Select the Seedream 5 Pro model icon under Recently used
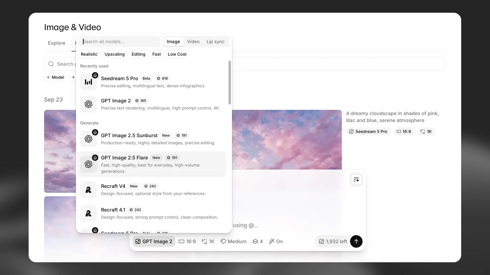 [89, 82]
